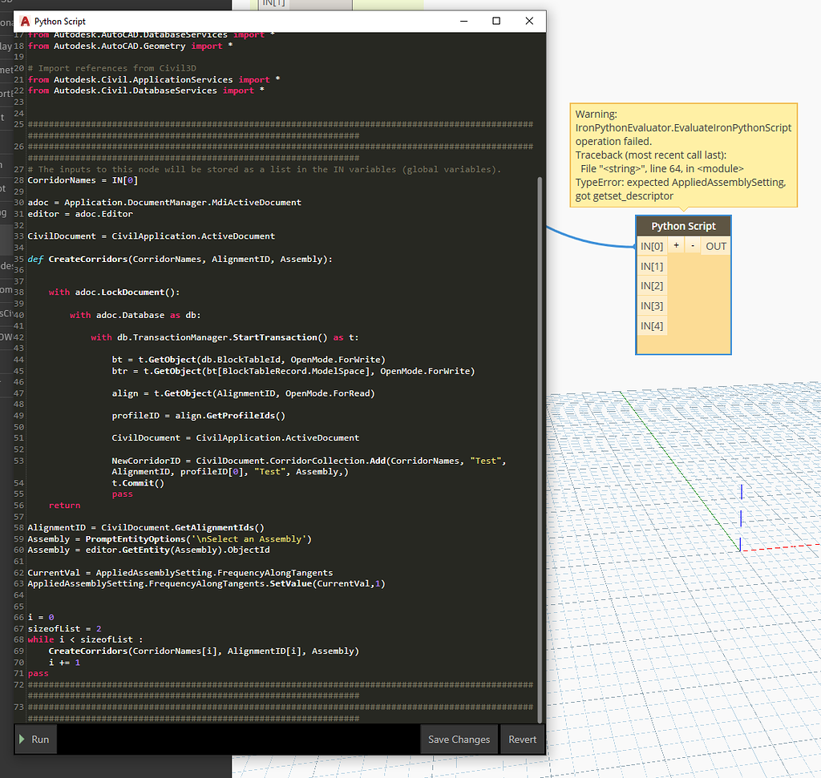Screen dimensions: 821x778
Task: Run the Python script with the play icon
Action: coord(35,739)
